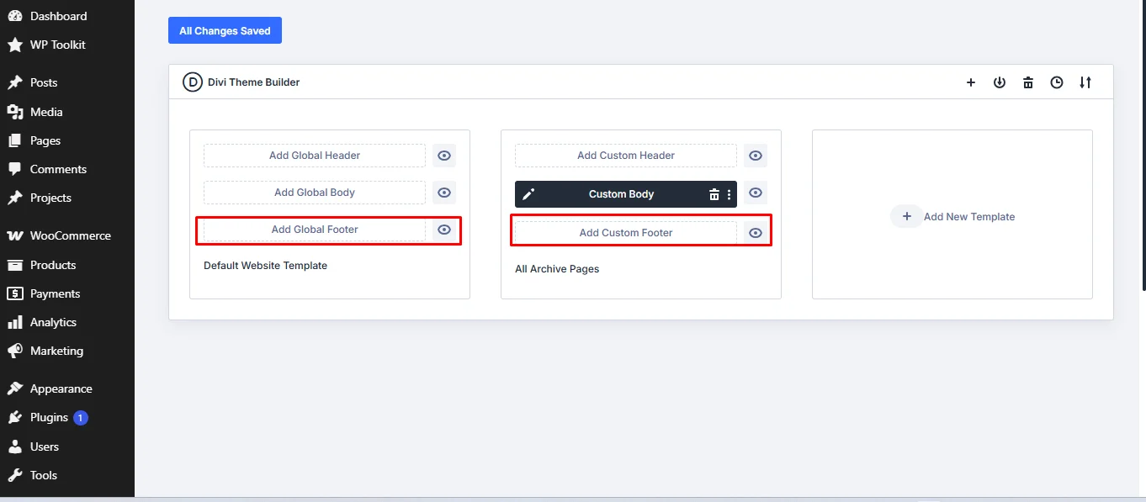
Task: Open history via the clock icon
Action: pos(1057,82)
